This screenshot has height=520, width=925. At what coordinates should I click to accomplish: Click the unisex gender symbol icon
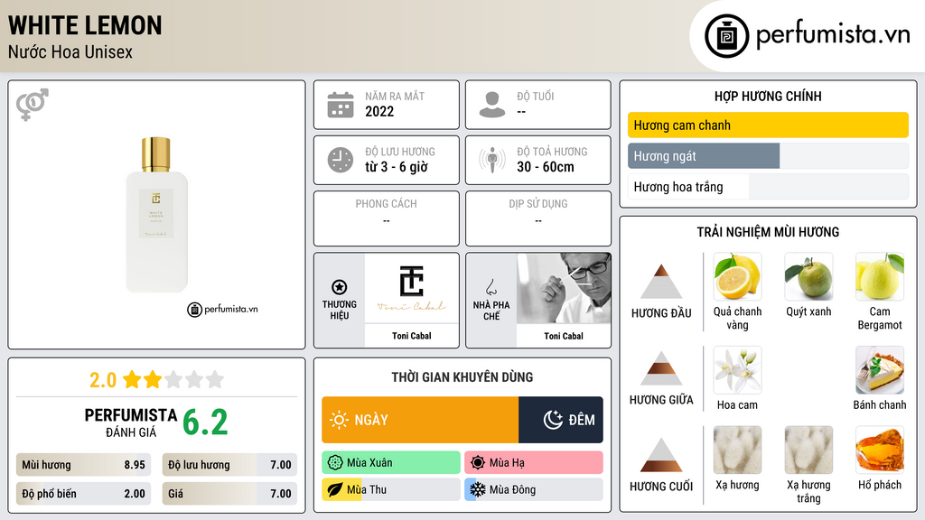tap(33, 105)
